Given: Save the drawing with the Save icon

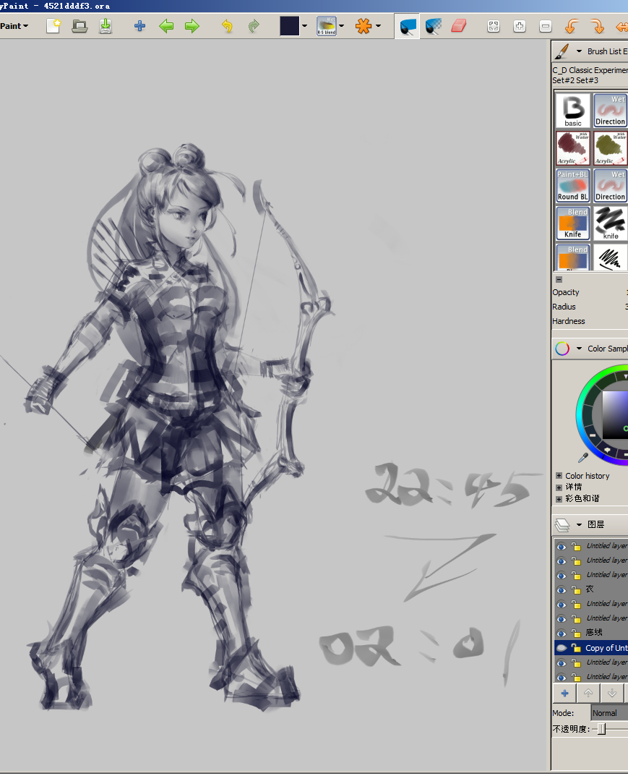Looking at the screenshot, I should 106,26.
